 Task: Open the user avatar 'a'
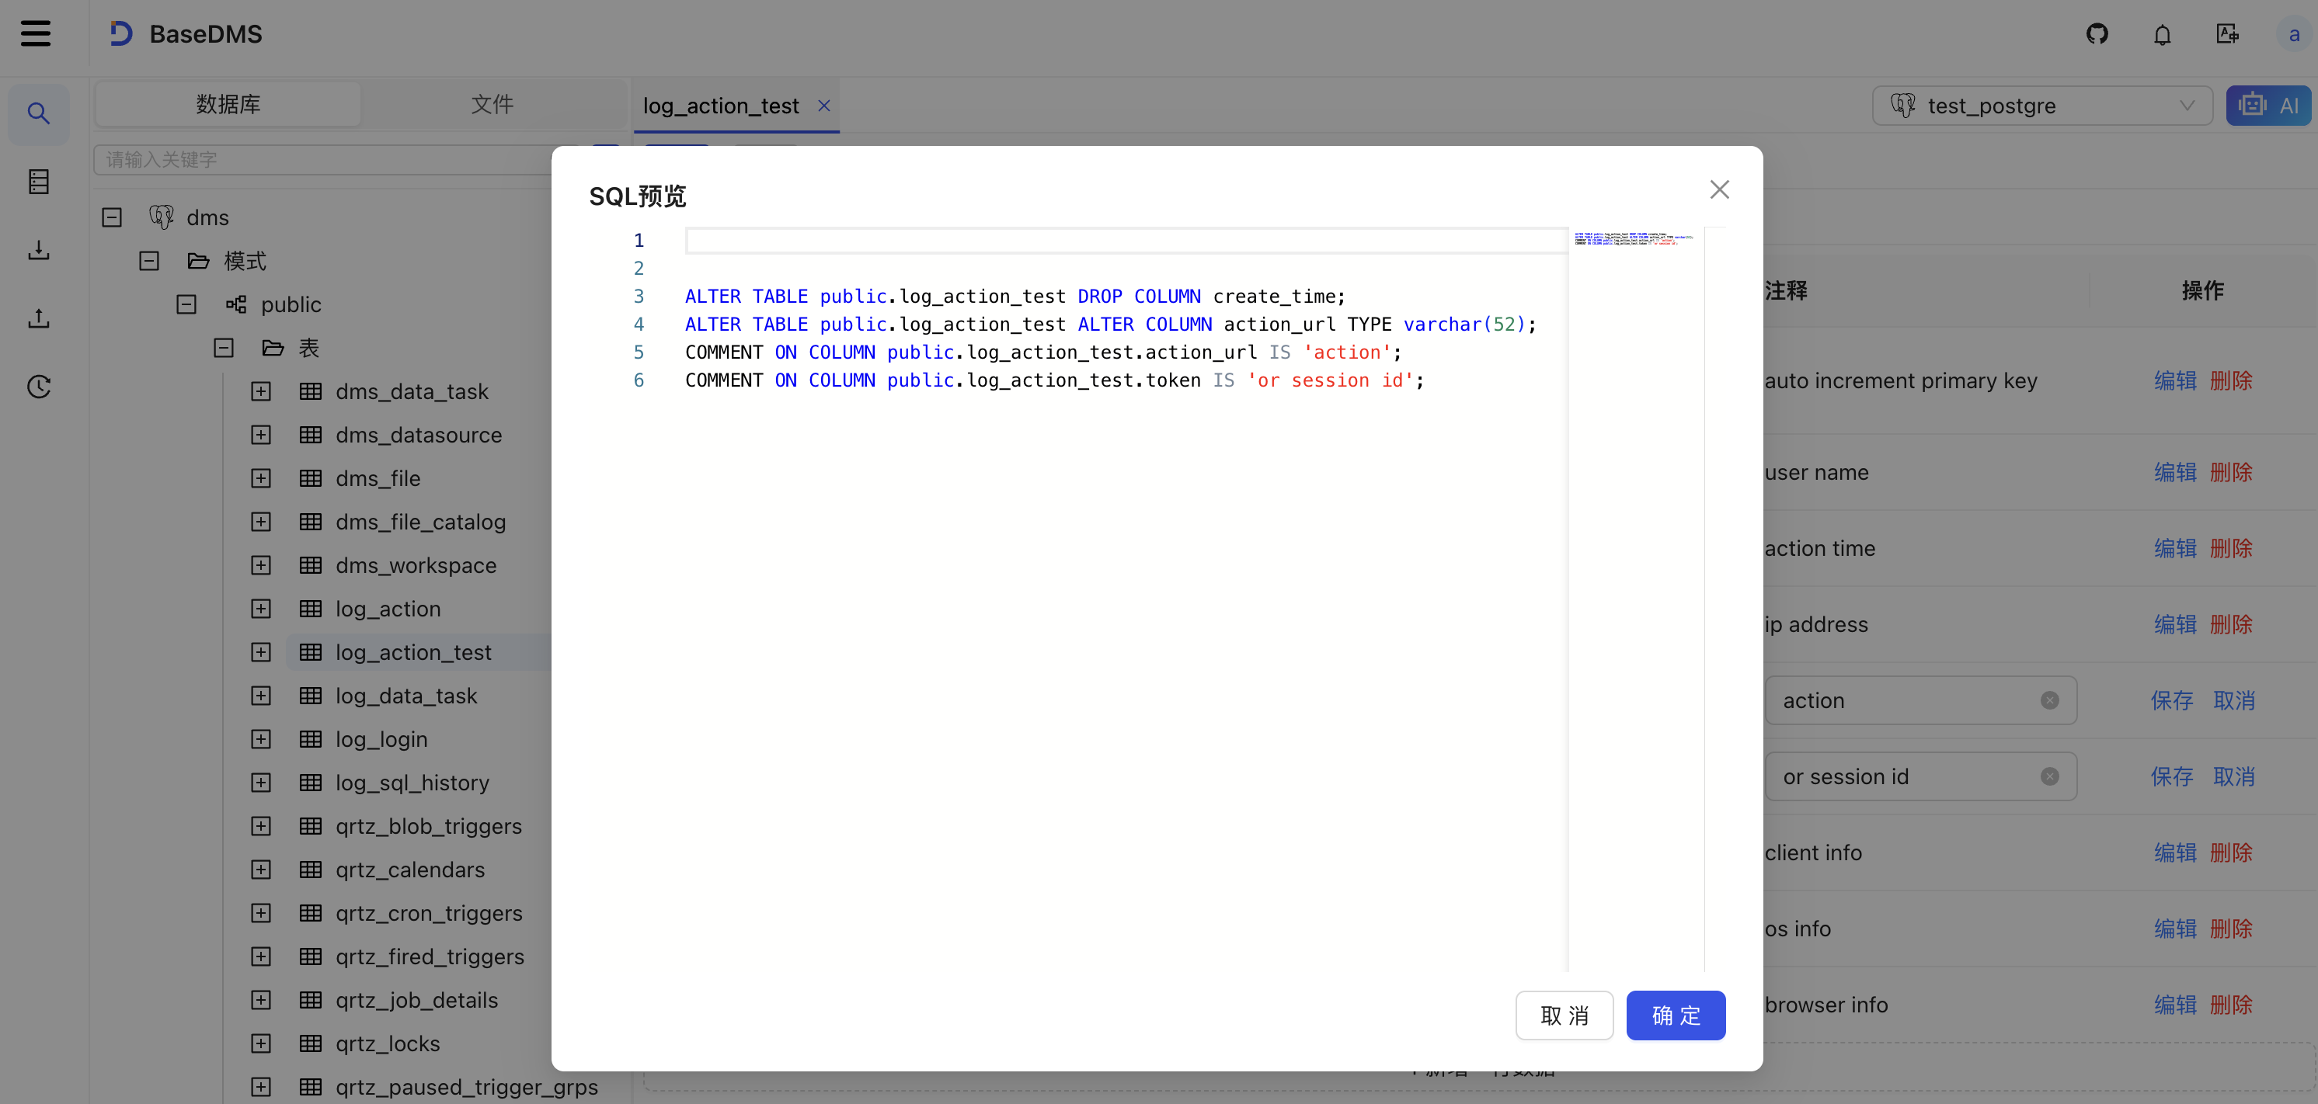(x=2294, y=34)
